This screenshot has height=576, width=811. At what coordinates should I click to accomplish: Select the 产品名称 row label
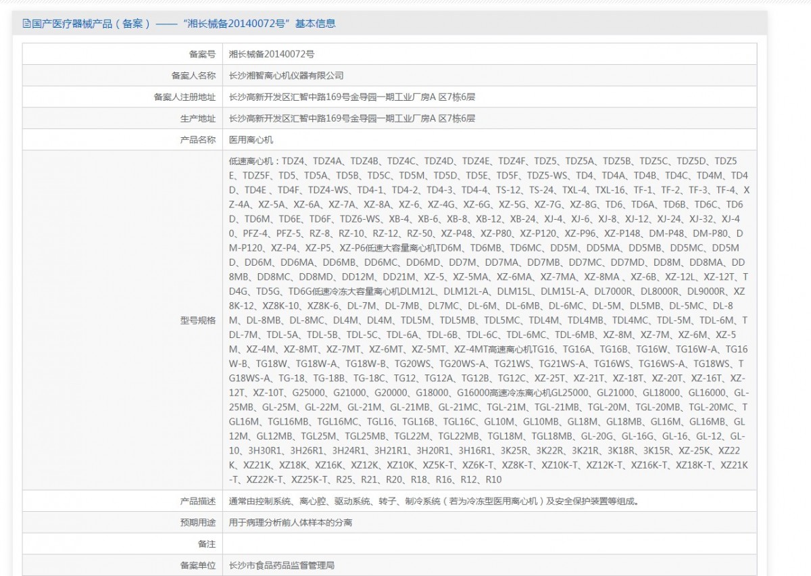pos(197,140)
